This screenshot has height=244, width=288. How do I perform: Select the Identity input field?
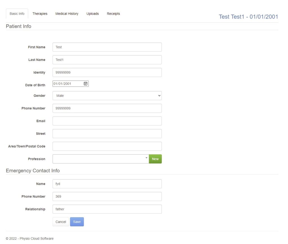tap(107, 73)
